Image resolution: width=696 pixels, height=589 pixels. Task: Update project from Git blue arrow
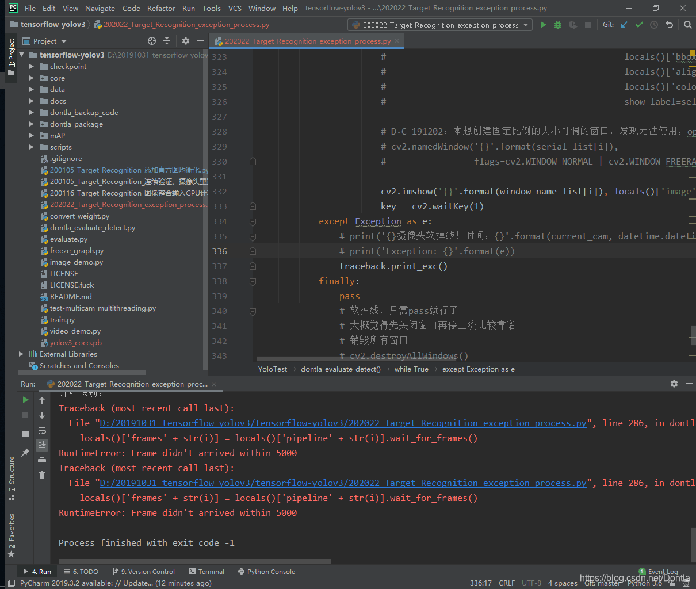(624, 25)
